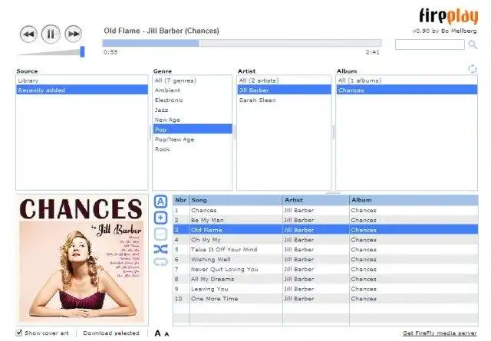The height and width of the screenshot is (341, 491).
Task: Click the now playing song title
Action: click(162, 31)
